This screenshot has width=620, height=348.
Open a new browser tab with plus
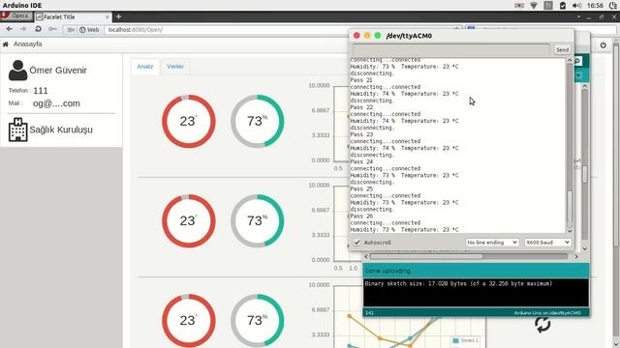point(118,16)
